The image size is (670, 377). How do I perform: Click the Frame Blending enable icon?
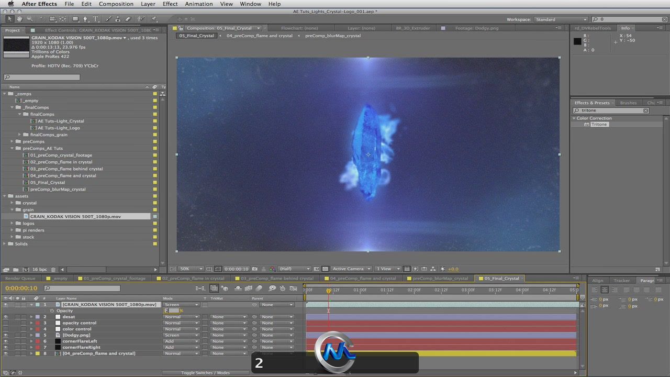[248, 288]
